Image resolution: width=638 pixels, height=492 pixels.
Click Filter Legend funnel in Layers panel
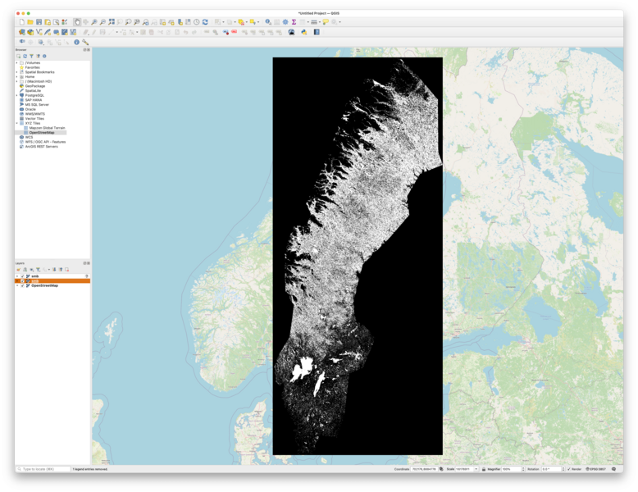tap(38, 270)
